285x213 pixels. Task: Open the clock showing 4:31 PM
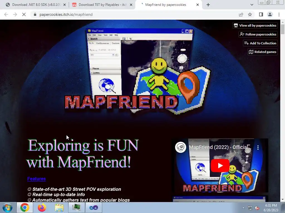tap(271, 208)
